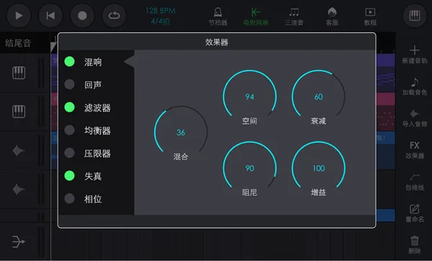This screenshot has height=261, width=432.
Task: Click the 效果器 dialog title
Action: [x=217, y=42]
